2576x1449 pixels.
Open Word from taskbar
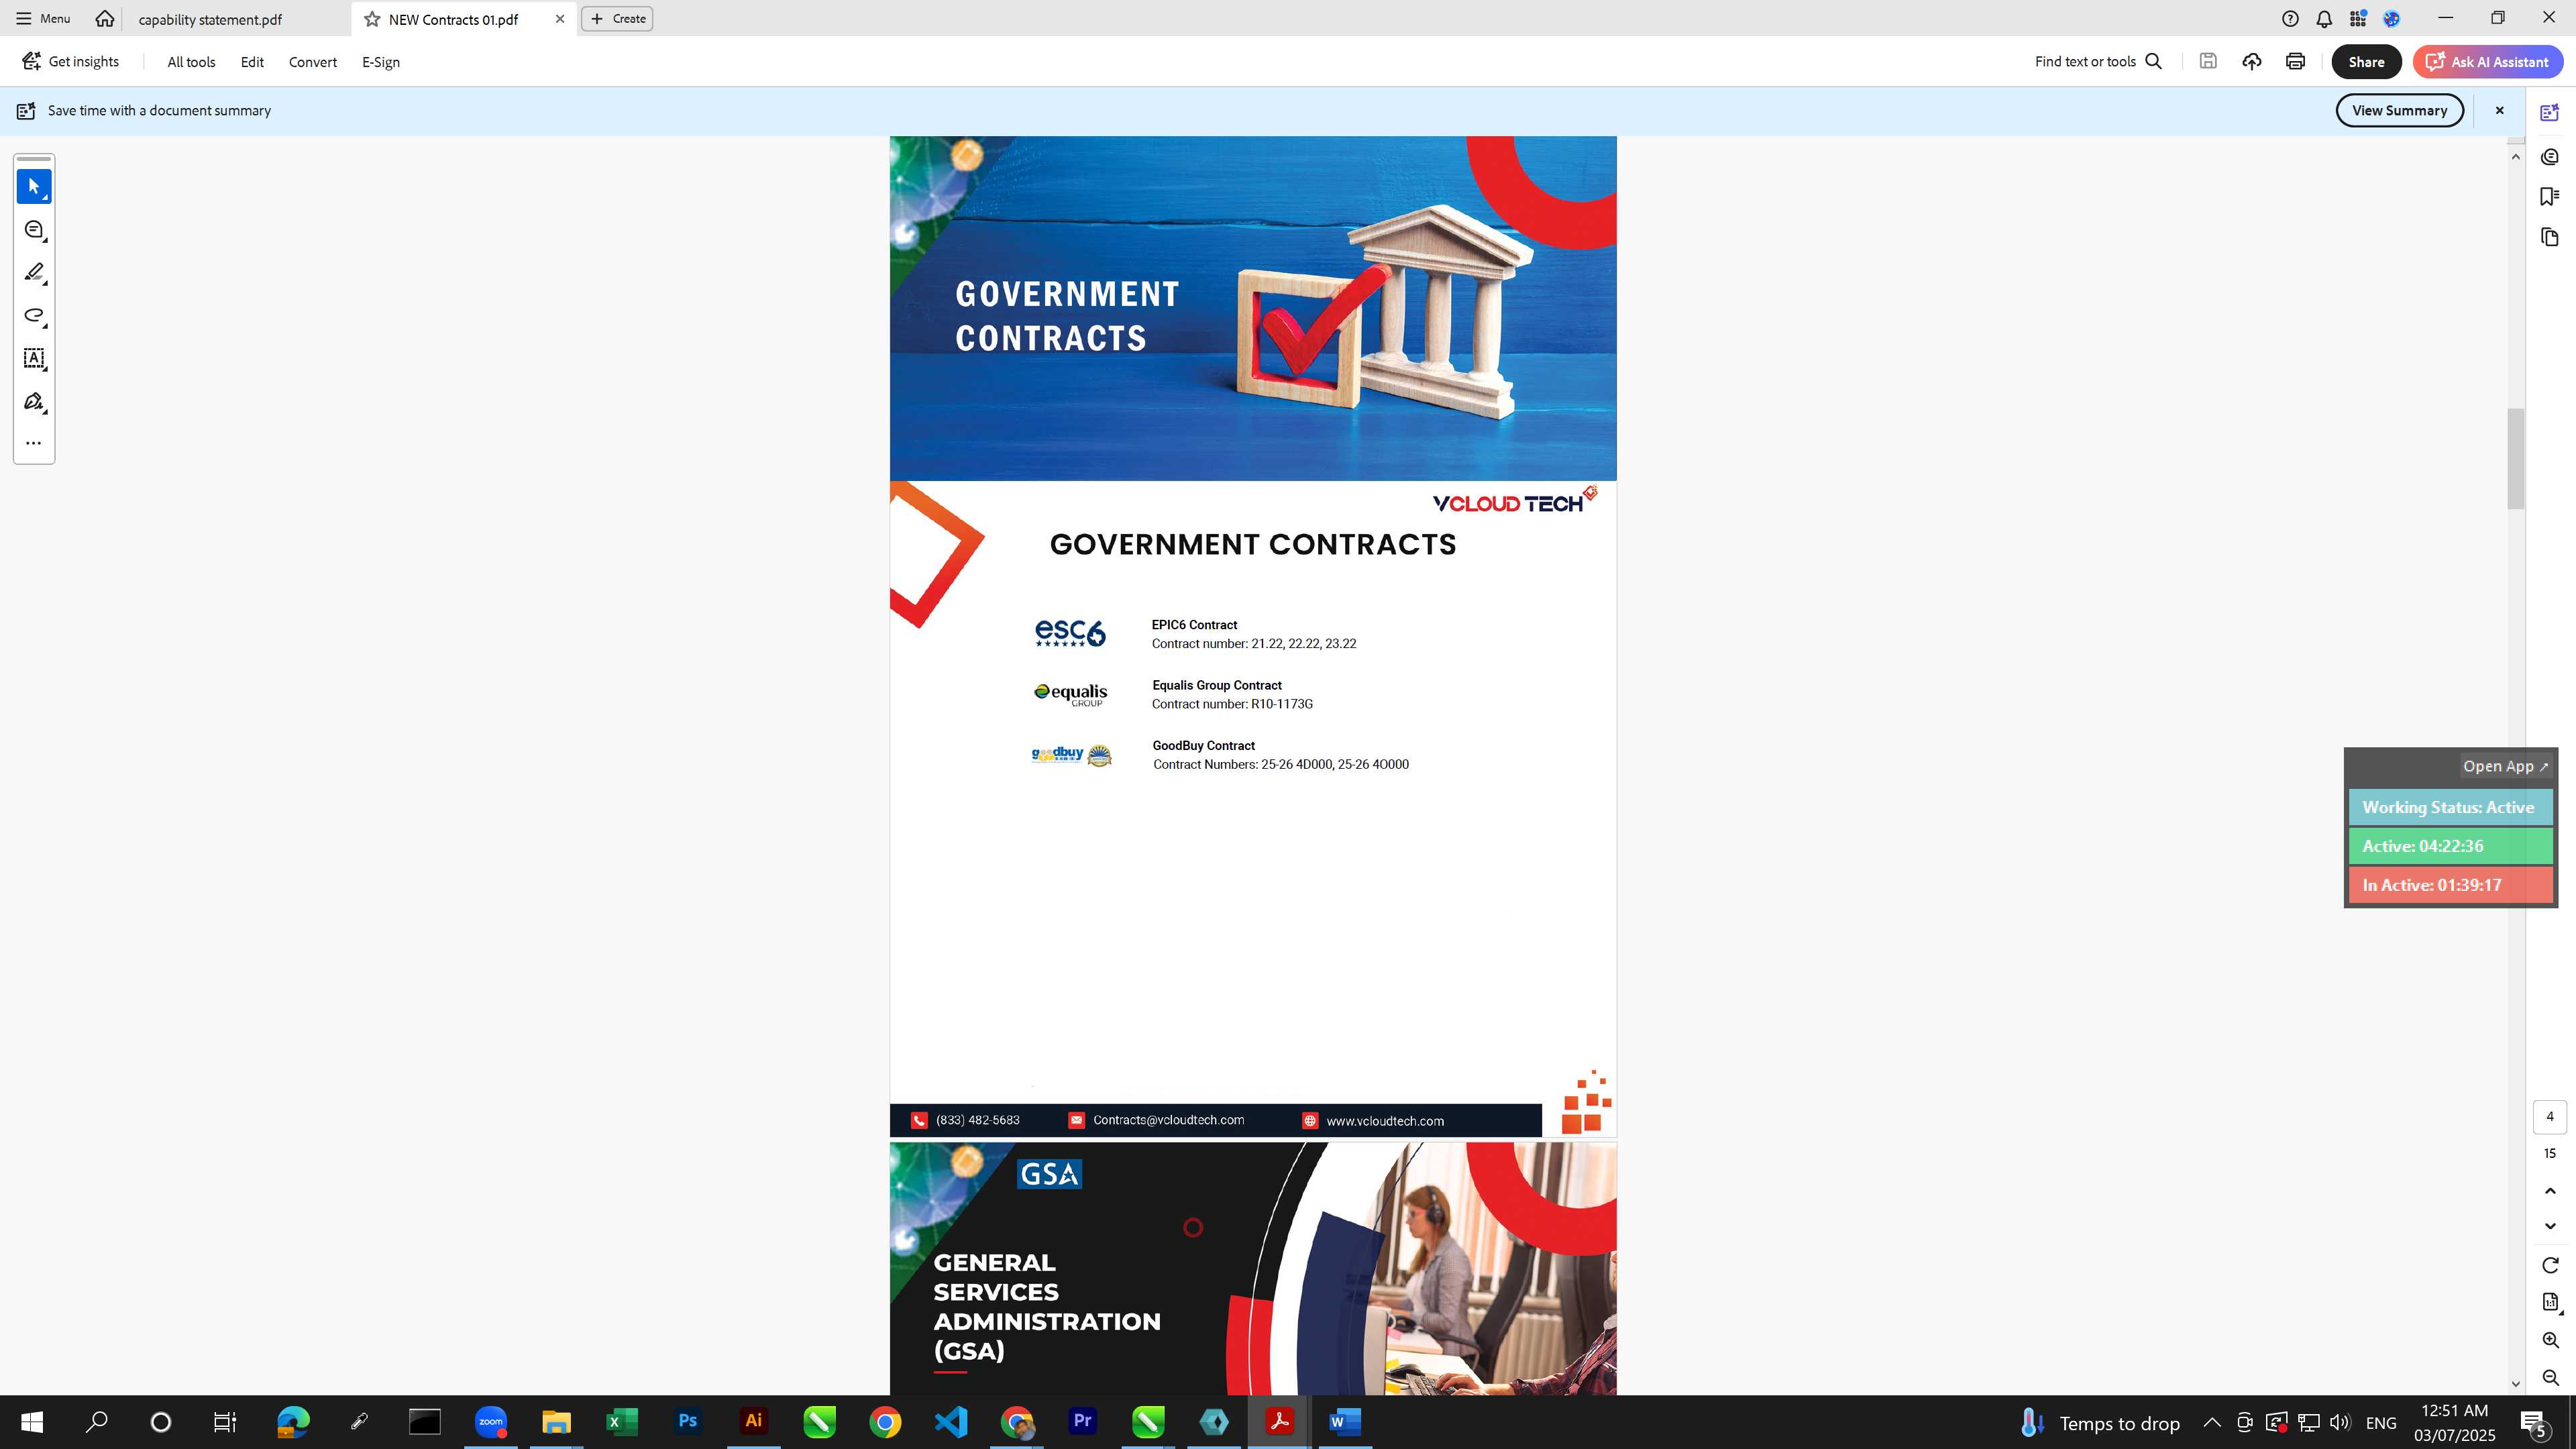tap(1345, 1422)
